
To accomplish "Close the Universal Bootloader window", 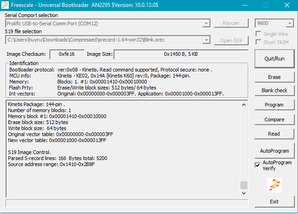I will tap(287, 5).
